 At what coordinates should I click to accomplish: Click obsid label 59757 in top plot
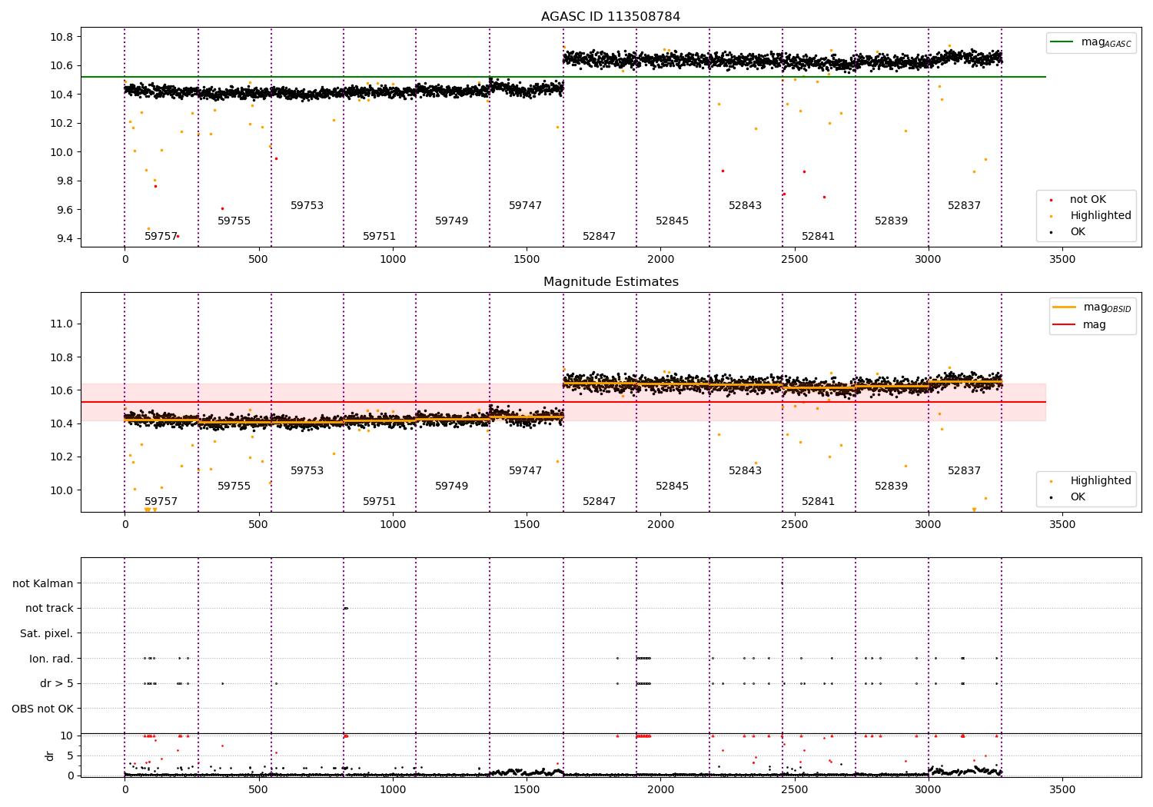(x=161, y=237)
